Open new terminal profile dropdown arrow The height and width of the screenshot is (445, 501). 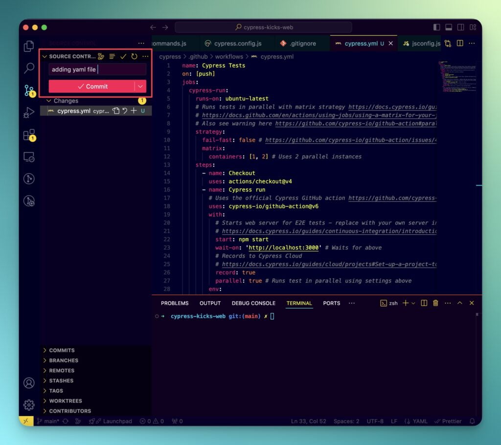(x=413, y=303)
